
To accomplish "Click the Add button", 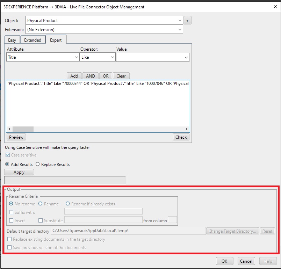I will (74, 76).
